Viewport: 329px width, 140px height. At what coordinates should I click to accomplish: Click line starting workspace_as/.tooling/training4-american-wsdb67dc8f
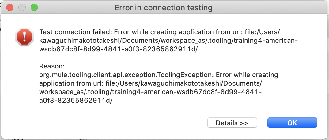point(150,92)
